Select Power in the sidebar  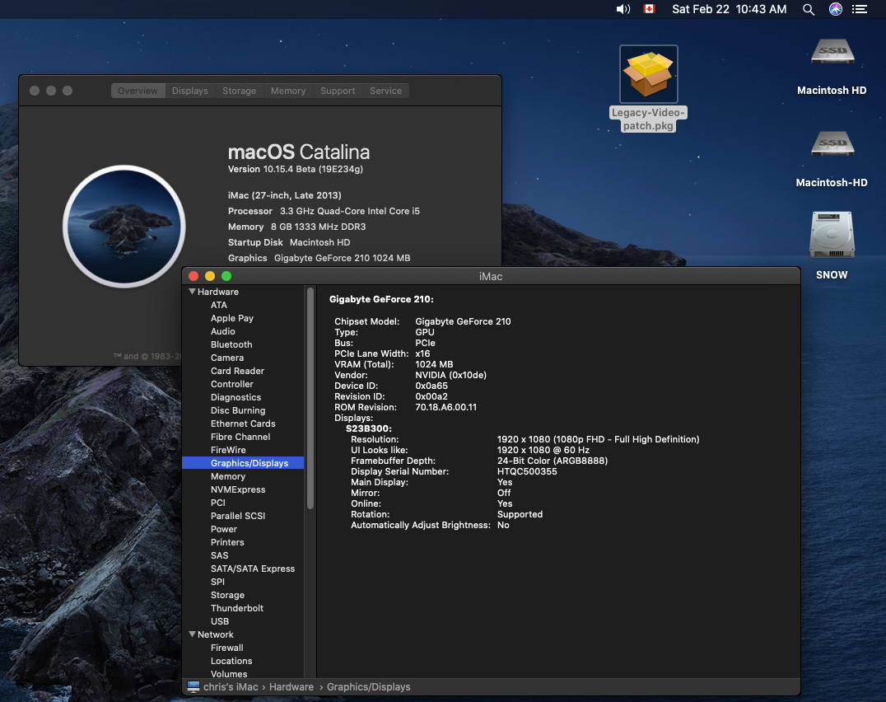coord(224,529)
